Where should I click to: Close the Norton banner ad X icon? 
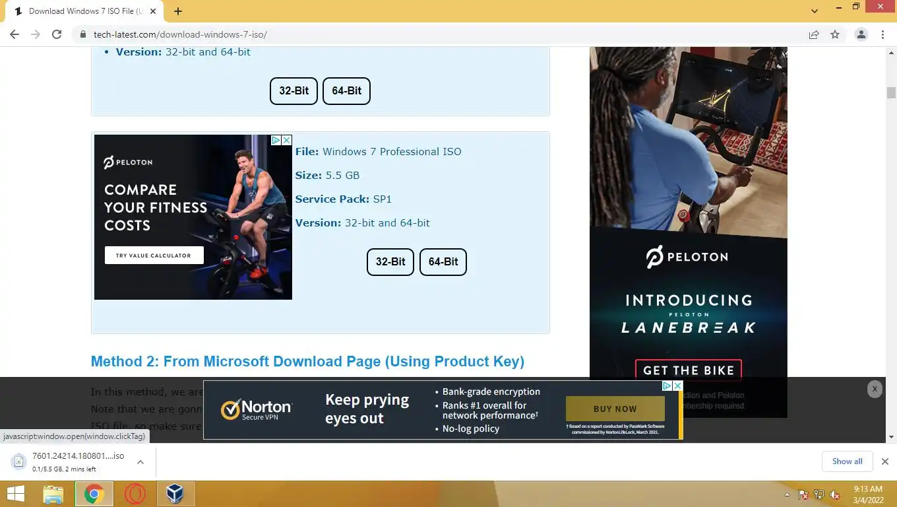point(677,386)
